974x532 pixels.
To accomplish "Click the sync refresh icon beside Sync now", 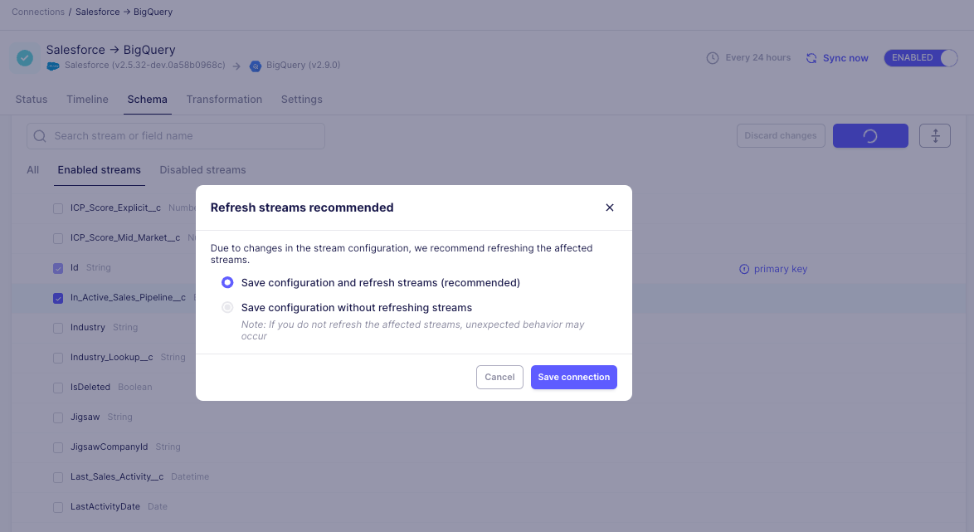I will 811,57.
